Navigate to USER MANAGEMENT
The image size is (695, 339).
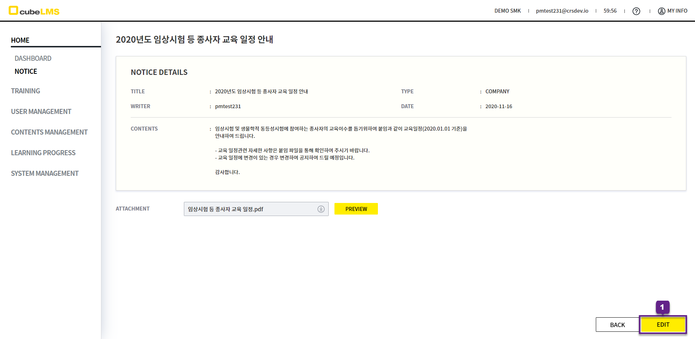pyautogui.click(x=41, y=111)
